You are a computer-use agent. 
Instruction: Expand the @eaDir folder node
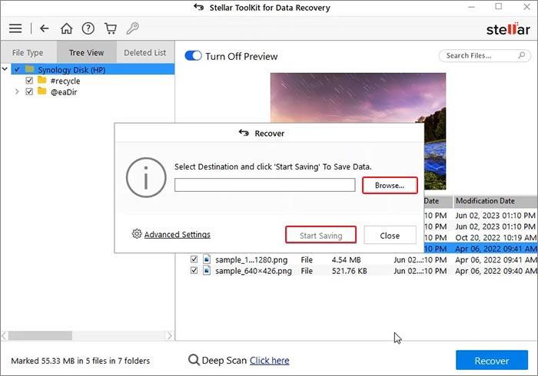pyautogui.click(x=17, y=91)
